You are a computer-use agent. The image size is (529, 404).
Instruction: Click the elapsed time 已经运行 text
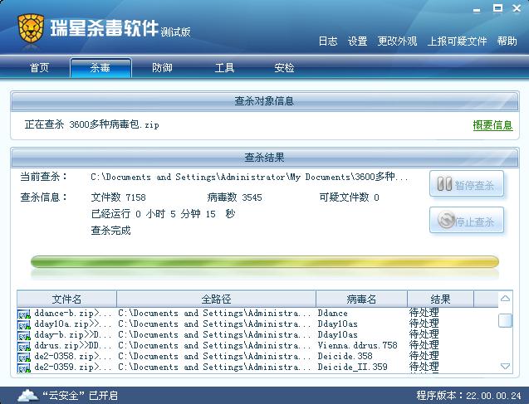(x=163, y=214)
